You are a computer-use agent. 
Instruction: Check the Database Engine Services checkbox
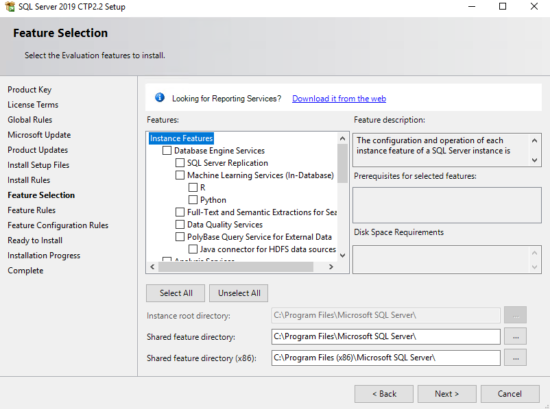[167, 151]
